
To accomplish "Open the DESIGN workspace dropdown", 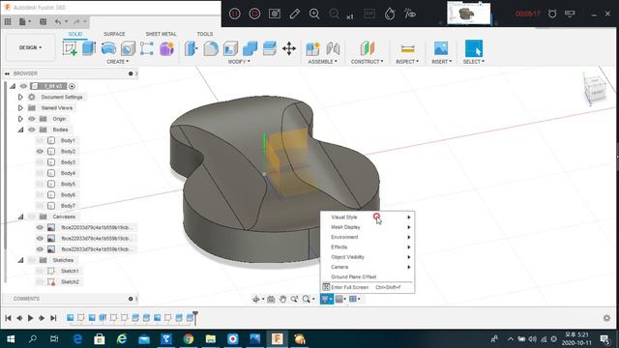I will pos(30,47).
